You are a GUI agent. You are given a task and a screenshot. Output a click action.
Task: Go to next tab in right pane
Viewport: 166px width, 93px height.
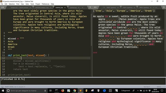click(x=96, y=7)
